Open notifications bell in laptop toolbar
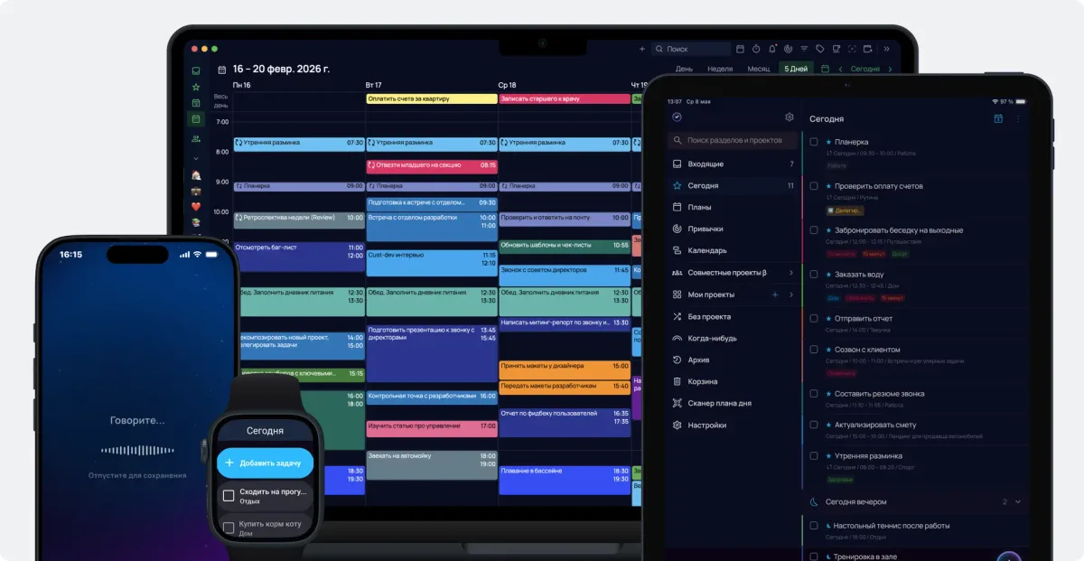 [772, 49]
